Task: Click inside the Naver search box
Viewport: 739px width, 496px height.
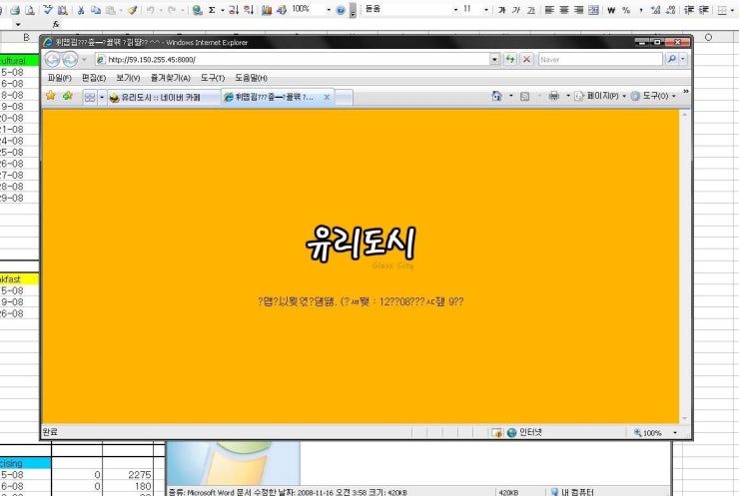Action: click(x=597, y=60)
